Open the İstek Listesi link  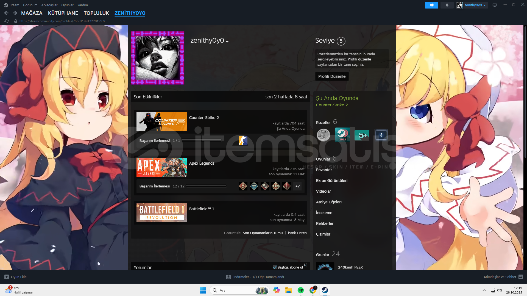point(297,233)
